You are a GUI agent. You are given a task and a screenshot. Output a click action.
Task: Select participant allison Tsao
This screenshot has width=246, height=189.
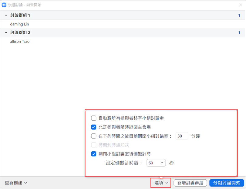(x=20, y=41)
